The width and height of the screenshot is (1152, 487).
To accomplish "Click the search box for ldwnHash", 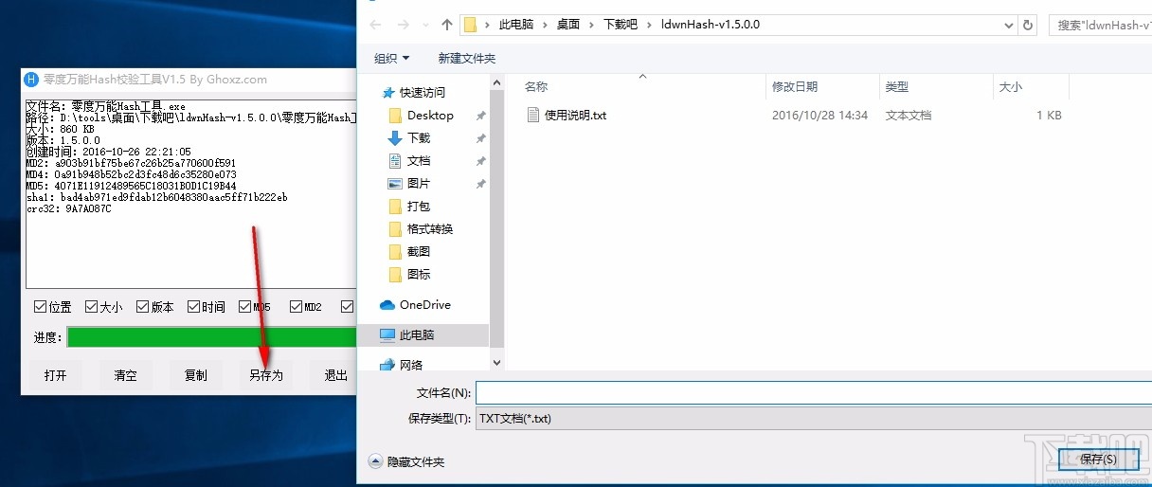I will pyautogui.click(x=1100, y=25).
